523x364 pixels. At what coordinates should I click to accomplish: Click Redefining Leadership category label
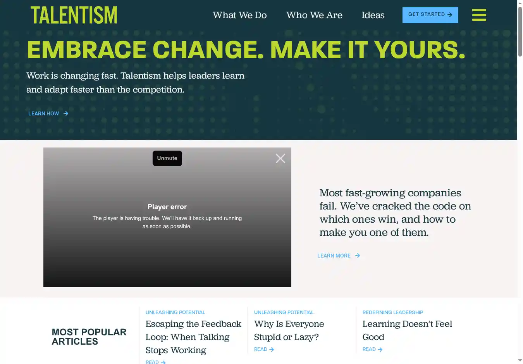pos(392,312)
